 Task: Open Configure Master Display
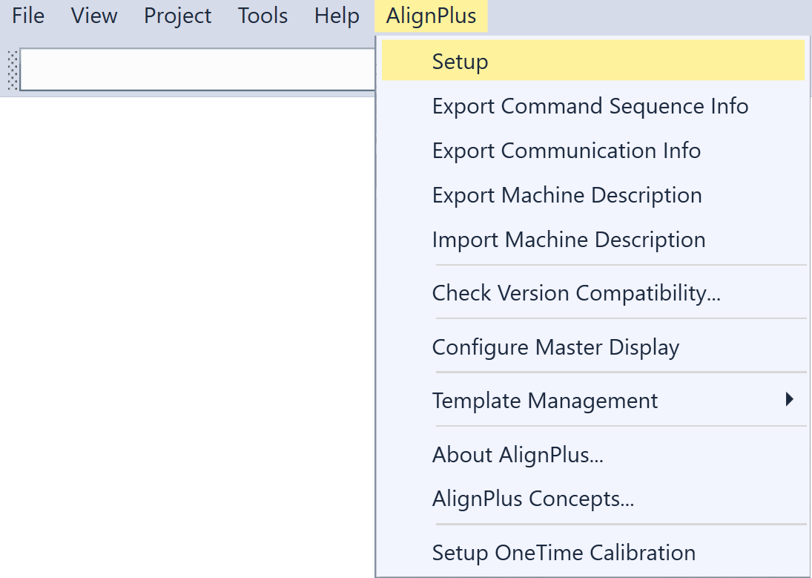point(555,347)
